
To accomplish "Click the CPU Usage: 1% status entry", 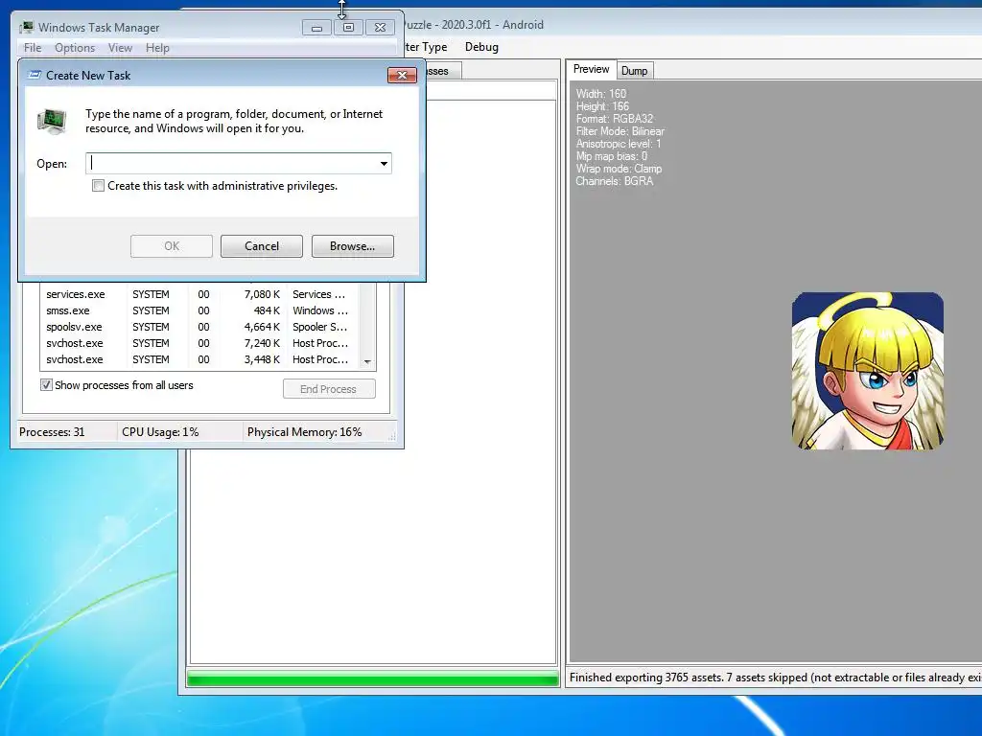I will click(160, 432).
